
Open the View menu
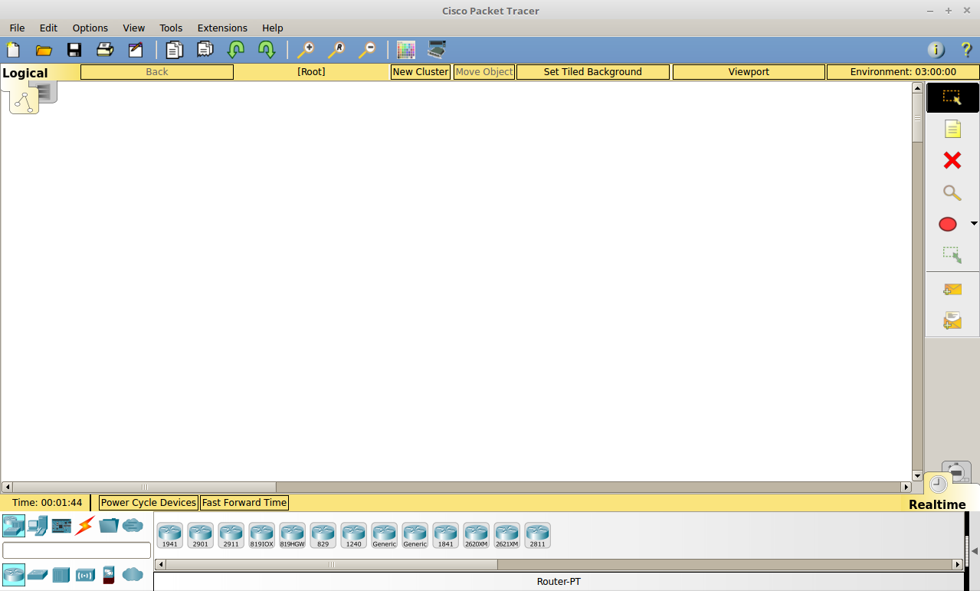pyautogui.click(x=133, y=28)
